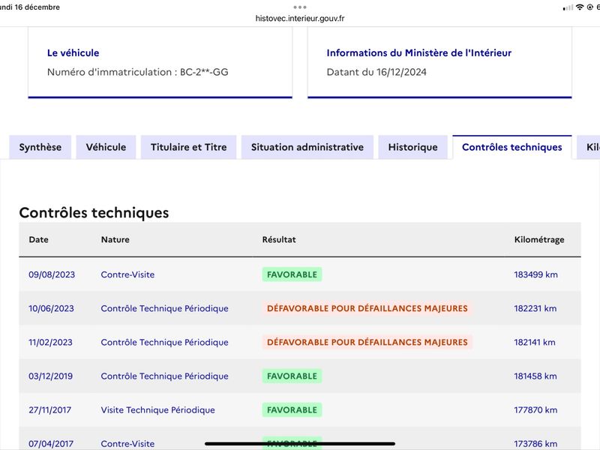Click Contrôle Technique Périodique in the 03/12/2019 row

[x=164, y=376]
